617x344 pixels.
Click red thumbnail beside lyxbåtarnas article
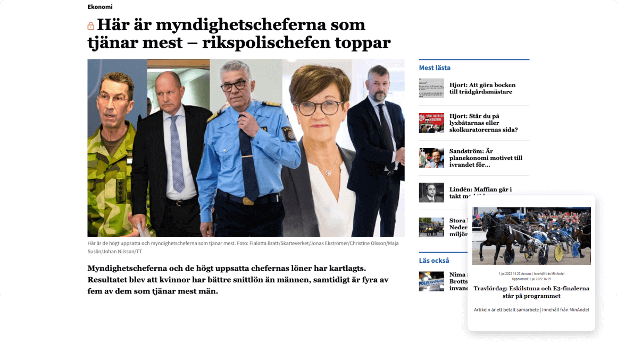pos(431,123)
